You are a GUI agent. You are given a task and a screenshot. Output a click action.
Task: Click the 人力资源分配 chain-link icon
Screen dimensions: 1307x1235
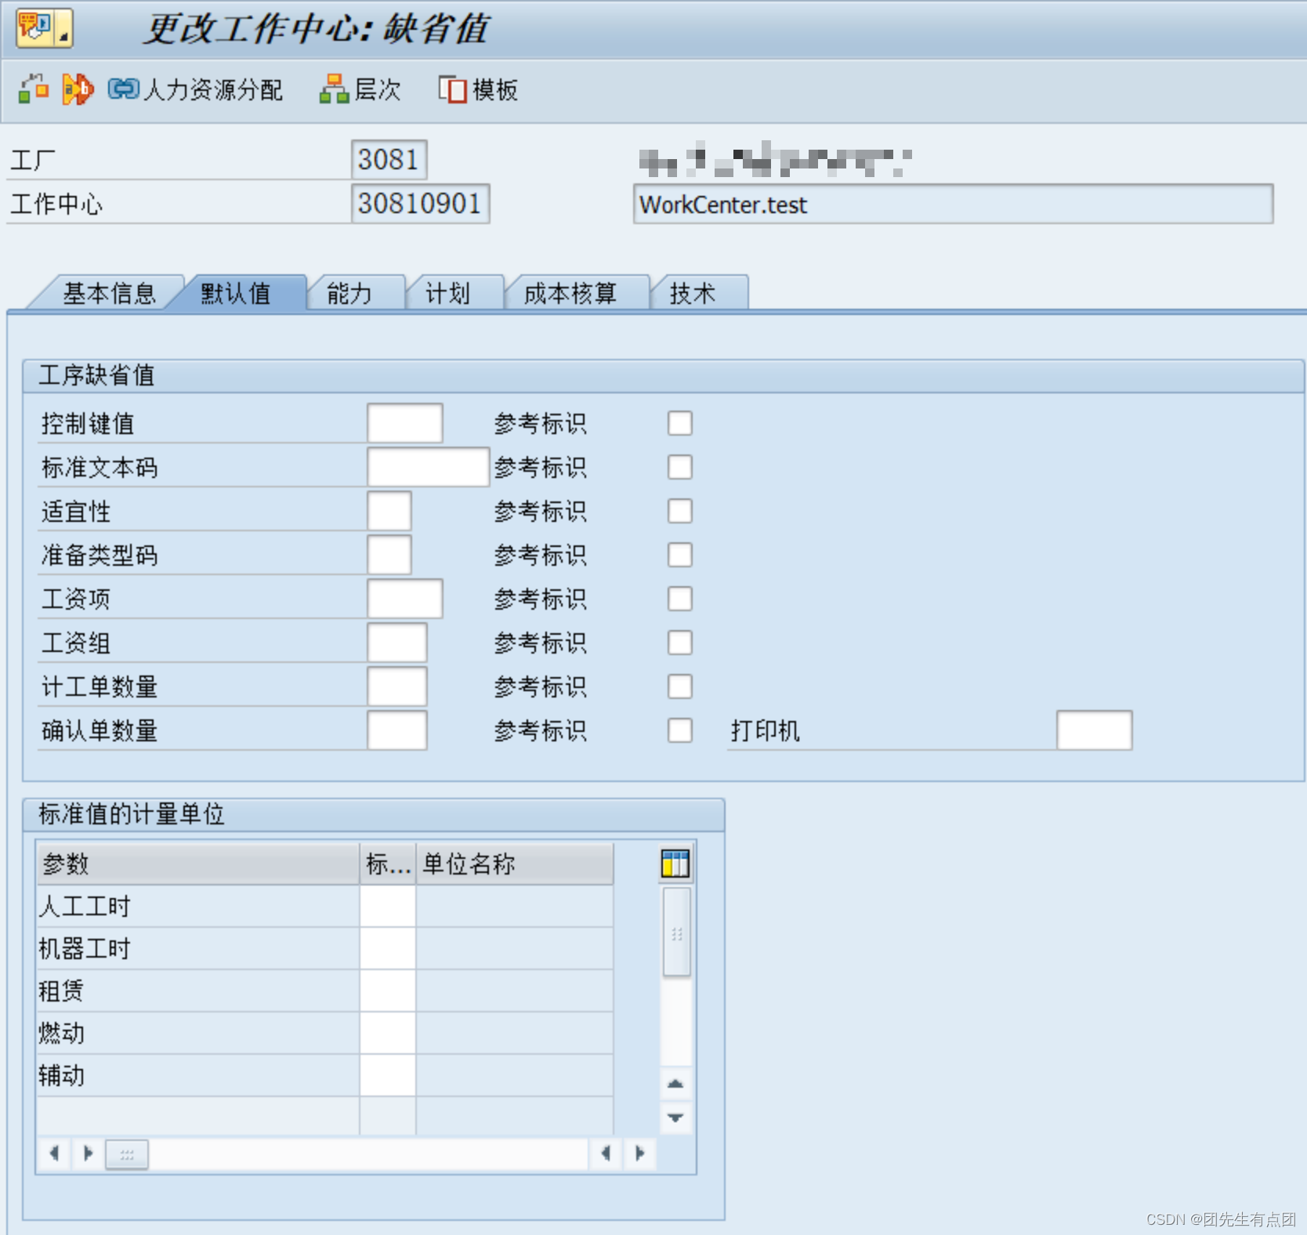(x=121, y=89)
